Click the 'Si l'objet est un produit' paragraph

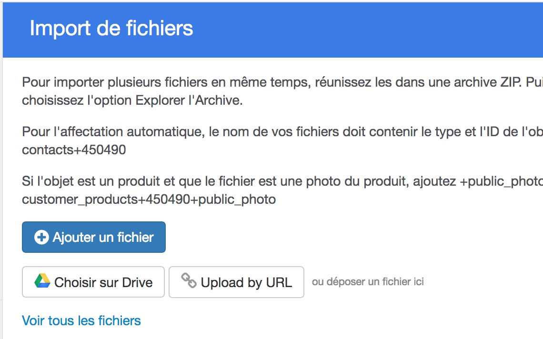[x=282, y=190]
